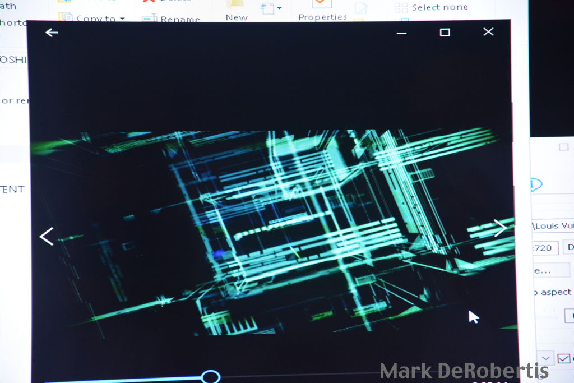The height and width of the screenshot is (383, 574).
Task: Tick the empty checkbox atop the right dialog
Action: click(563, 147)
